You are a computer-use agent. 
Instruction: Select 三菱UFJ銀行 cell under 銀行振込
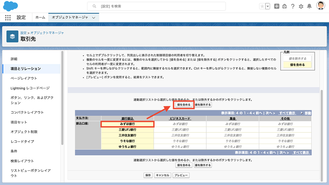pos(128,130)
